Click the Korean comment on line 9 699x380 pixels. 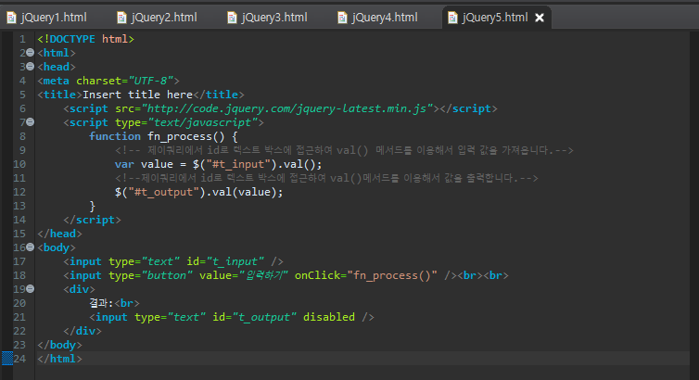click(x=344, y=150)
